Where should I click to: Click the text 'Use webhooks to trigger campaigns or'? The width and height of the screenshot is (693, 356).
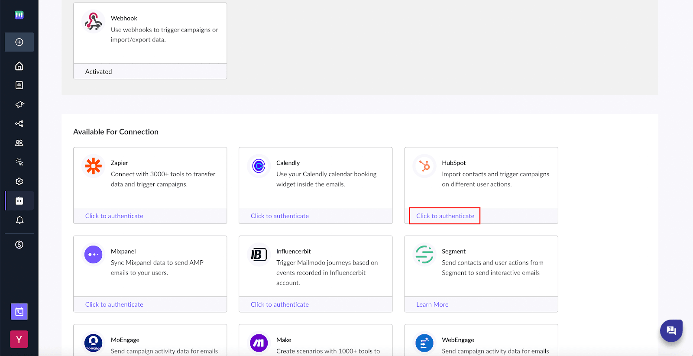(165, 30)
